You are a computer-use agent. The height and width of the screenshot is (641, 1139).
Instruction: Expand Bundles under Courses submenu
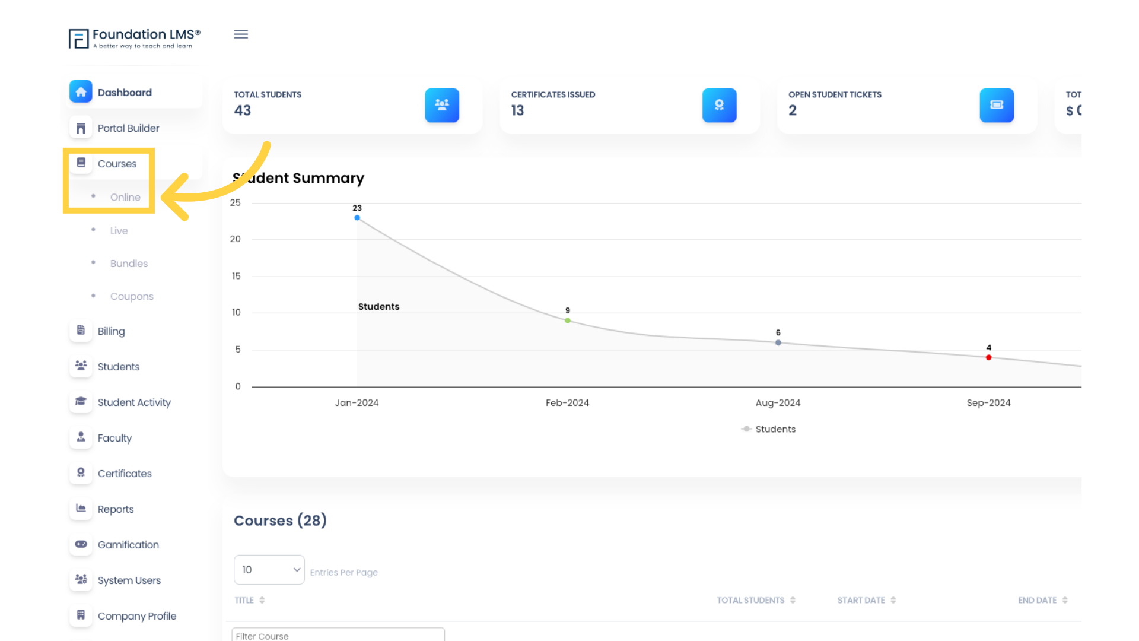click(128, 263)
